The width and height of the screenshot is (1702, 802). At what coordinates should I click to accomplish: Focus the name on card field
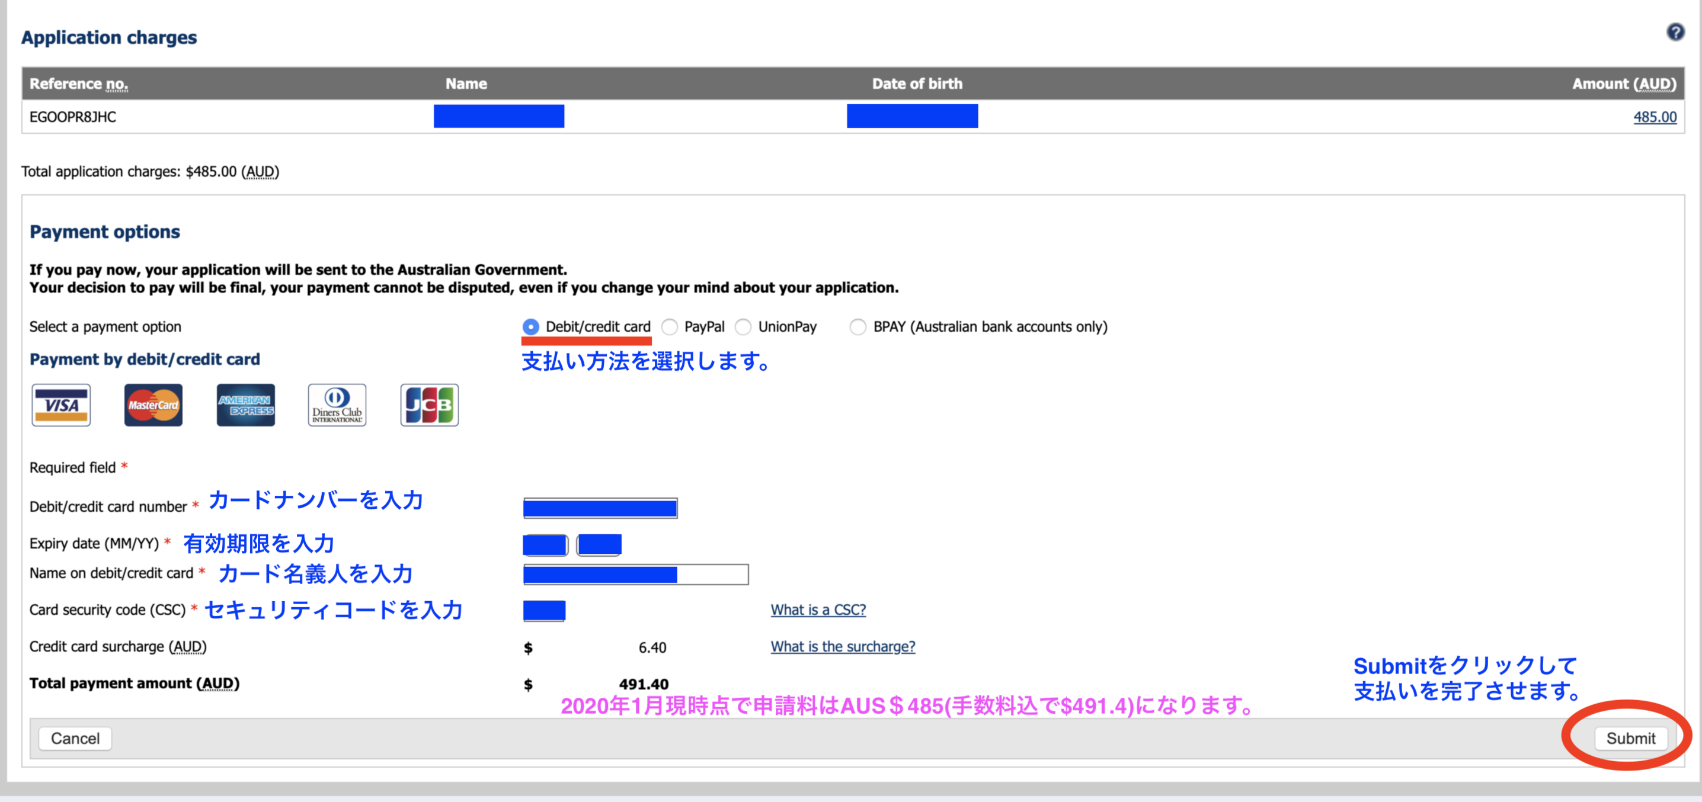[x=636, y=574]
